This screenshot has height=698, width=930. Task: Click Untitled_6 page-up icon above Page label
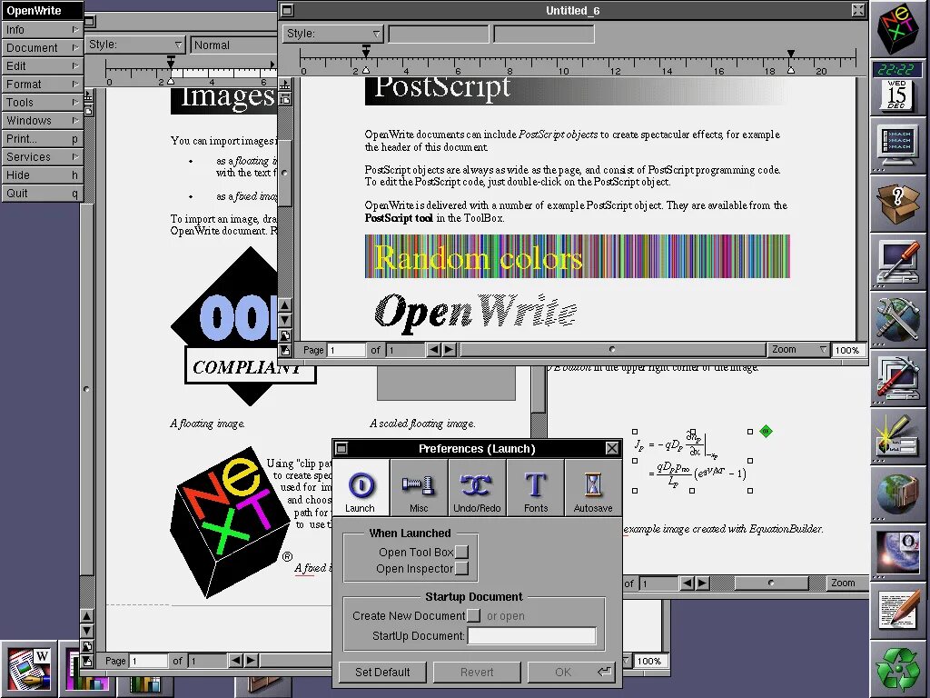[x=285, y=335]
